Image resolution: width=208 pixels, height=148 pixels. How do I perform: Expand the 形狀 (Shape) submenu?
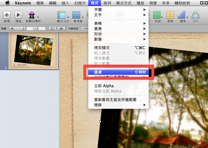pyautogui.click(x=118, y=34)
